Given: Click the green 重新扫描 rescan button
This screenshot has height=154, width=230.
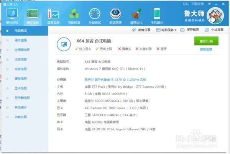Looking at the screenshot, I should 206,41.
